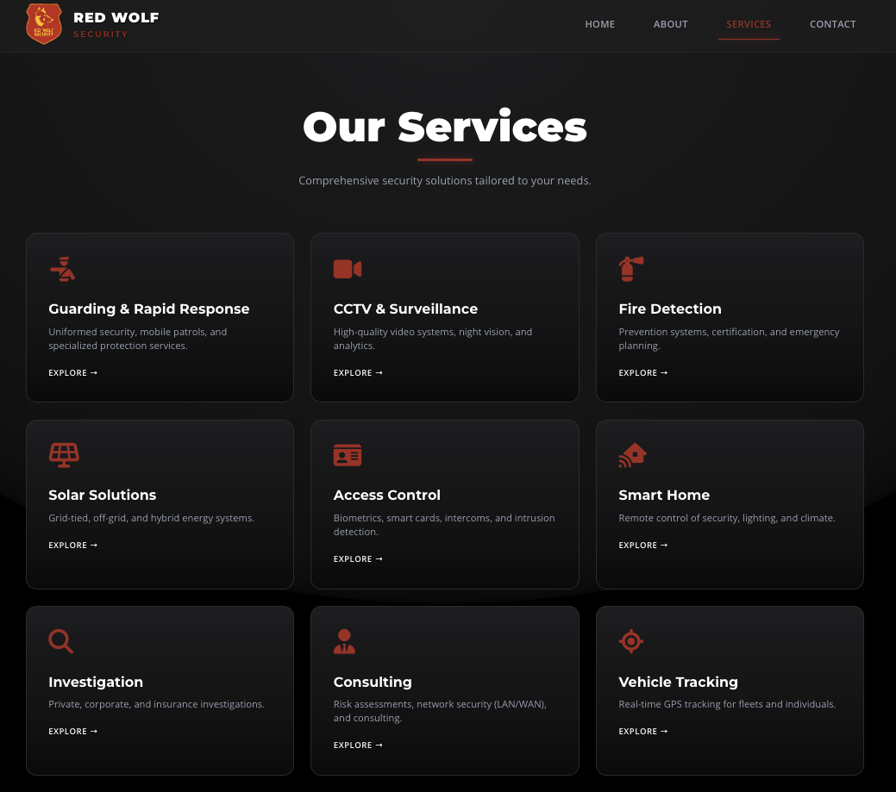Screen dimensions: 896x792
Task: Explore CCTV & Surveillance service
Action: click(358, 373)
